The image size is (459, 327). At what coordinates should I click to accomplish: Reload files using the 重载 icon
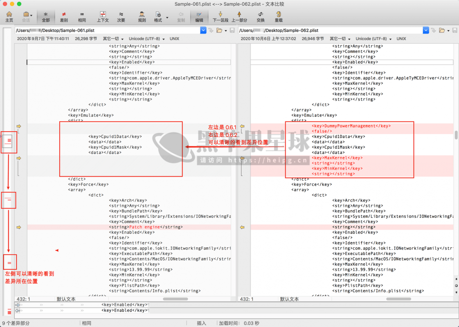[x=279, y=16]
